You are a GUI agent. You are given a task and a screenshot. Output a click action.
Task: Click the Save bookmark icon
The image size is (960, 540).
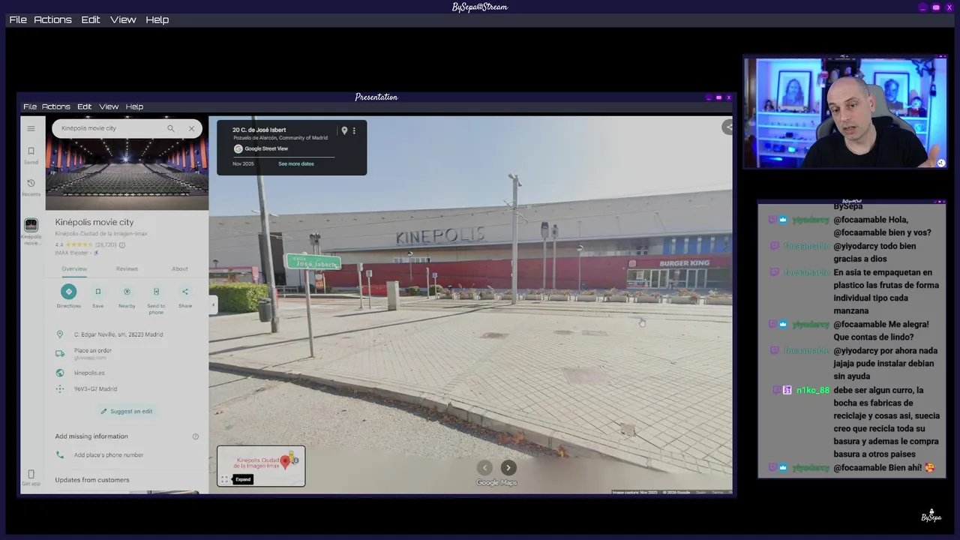[97, 292]
